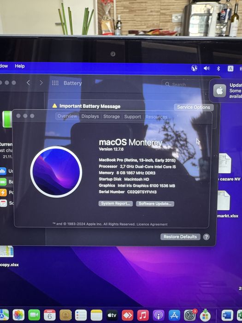The width and height of the screenshot is (242, 323).
Task: Launch Apple TV from the Dock
Action: pyautogui.click(x=112, y=315)
